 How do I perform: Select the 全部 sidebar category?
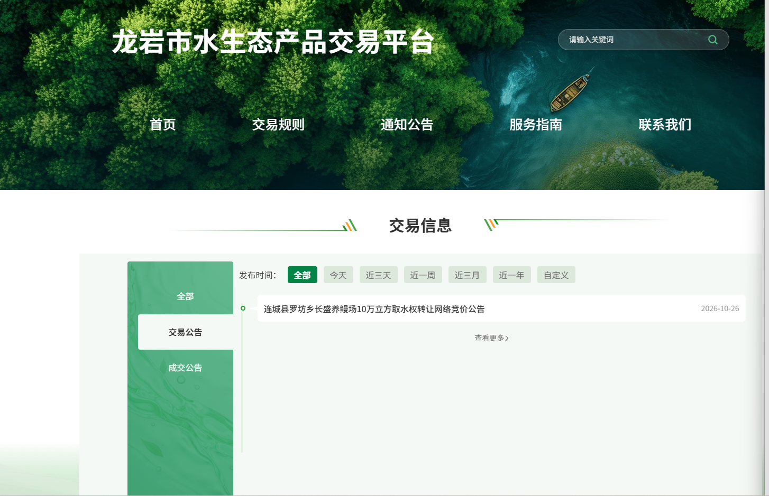click(185, 296)
